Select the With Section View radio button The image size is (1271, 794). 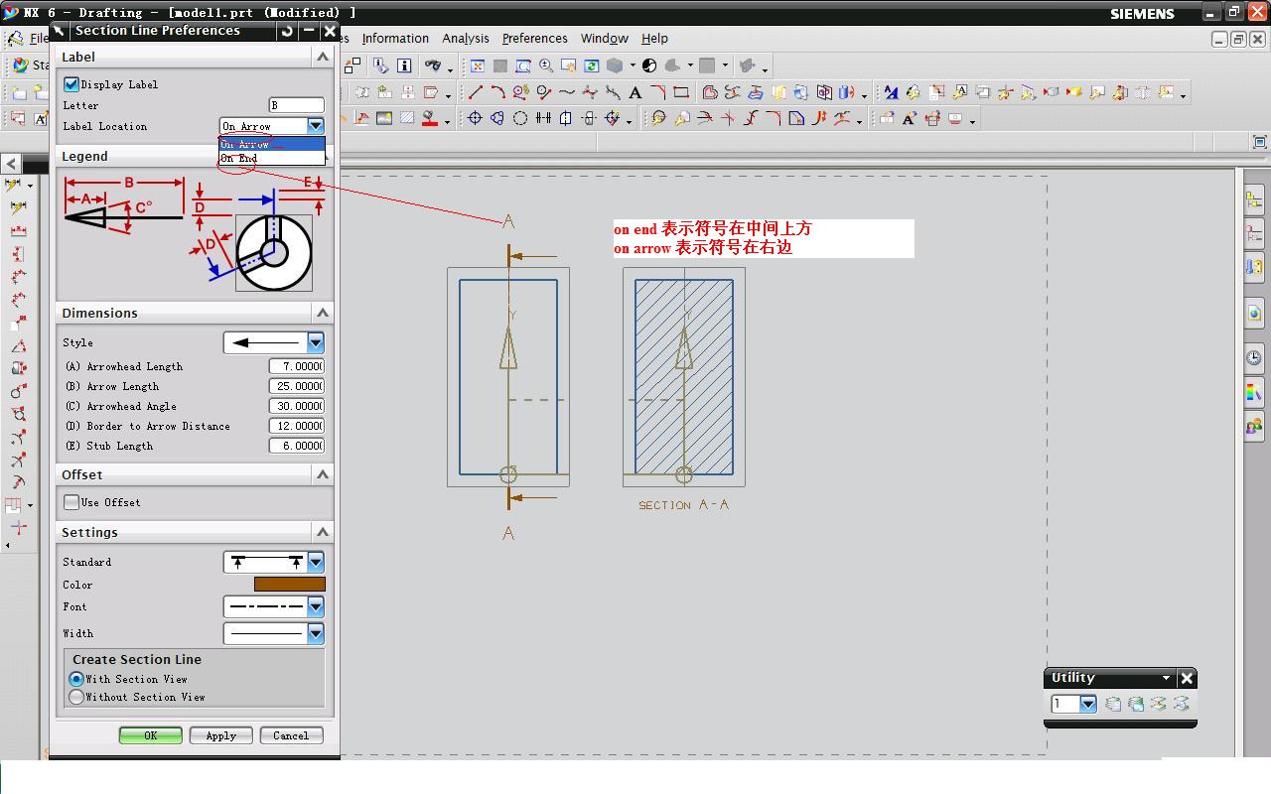pyautogui.click(x=76, y=679)
